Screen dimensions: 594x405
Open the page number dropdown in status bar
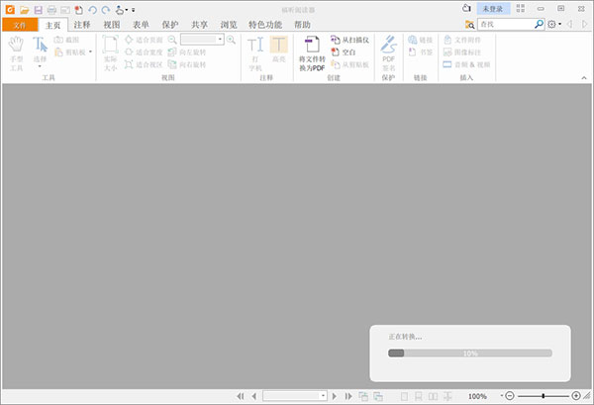[323, 395]
